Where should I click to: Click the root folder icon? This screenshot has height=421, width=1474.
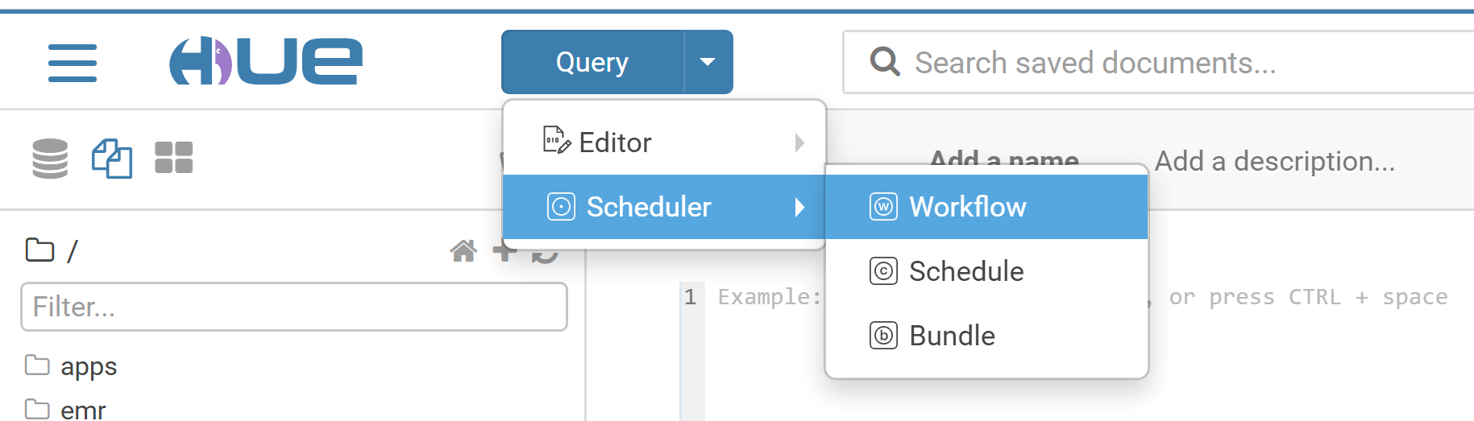39,250
